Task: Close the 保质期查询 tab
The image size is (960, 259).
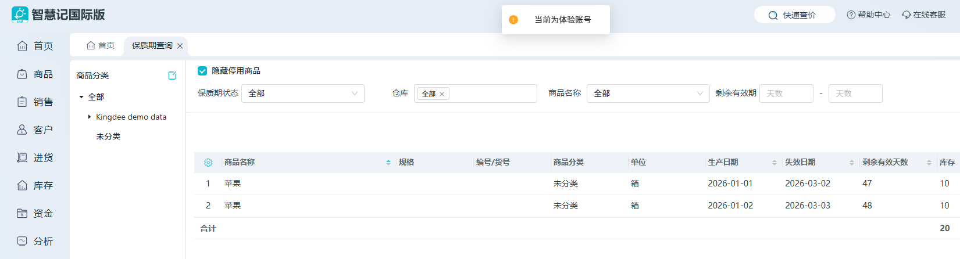Action: 180,46
